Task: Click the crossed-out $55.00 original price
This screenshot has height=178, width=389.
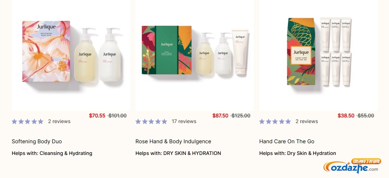Action: (365, 116)
